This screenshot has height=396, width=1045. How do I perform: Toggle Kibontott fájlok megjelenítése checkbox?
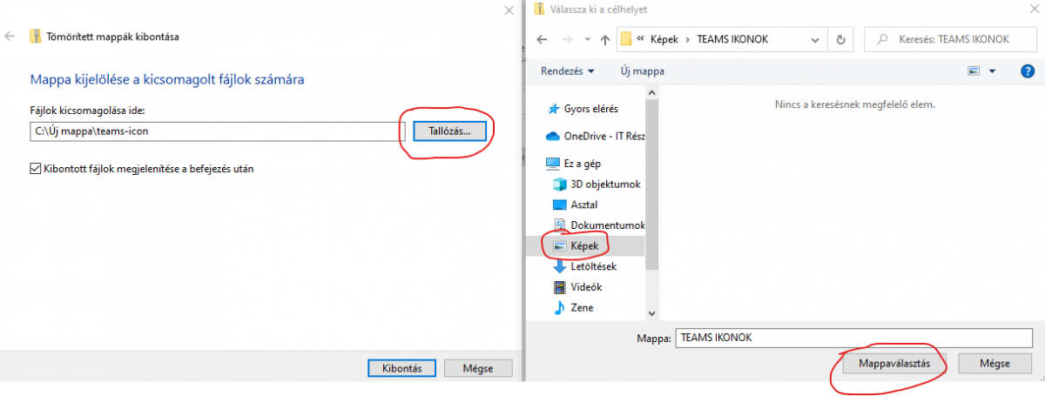36,169
